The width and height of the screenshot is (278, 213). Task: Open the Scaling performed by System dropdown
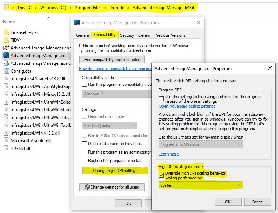click(201, 185)
